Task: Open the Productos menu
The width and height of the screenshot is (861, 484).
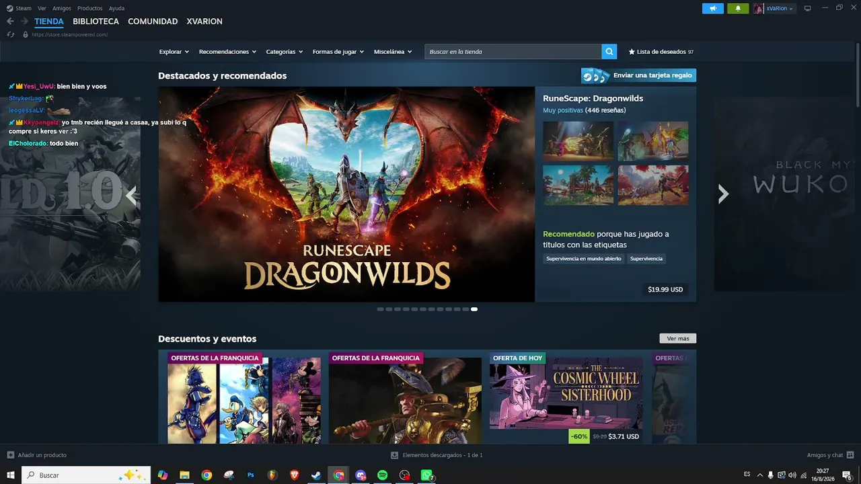Action: point(90,8)
